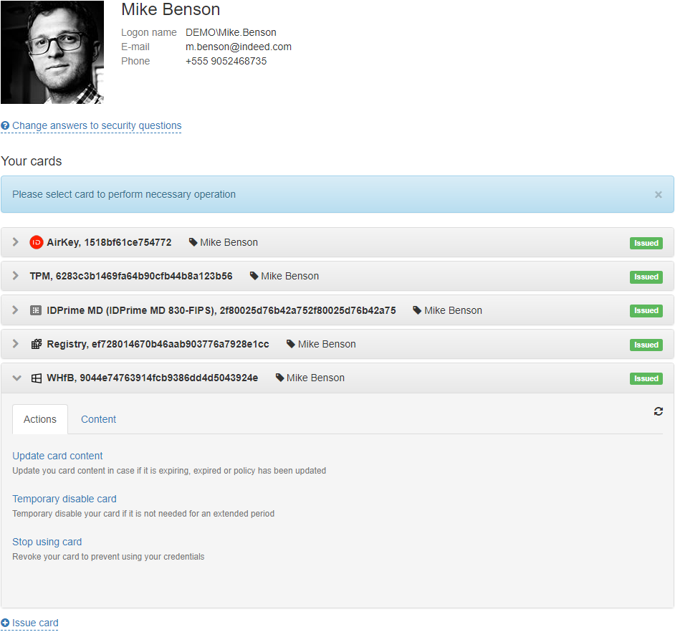The height and width of the screenshot is (632, 675).
Task: Click the WHfB Windows logo icon
Action: pyautogui.click(x=37, y=378)
